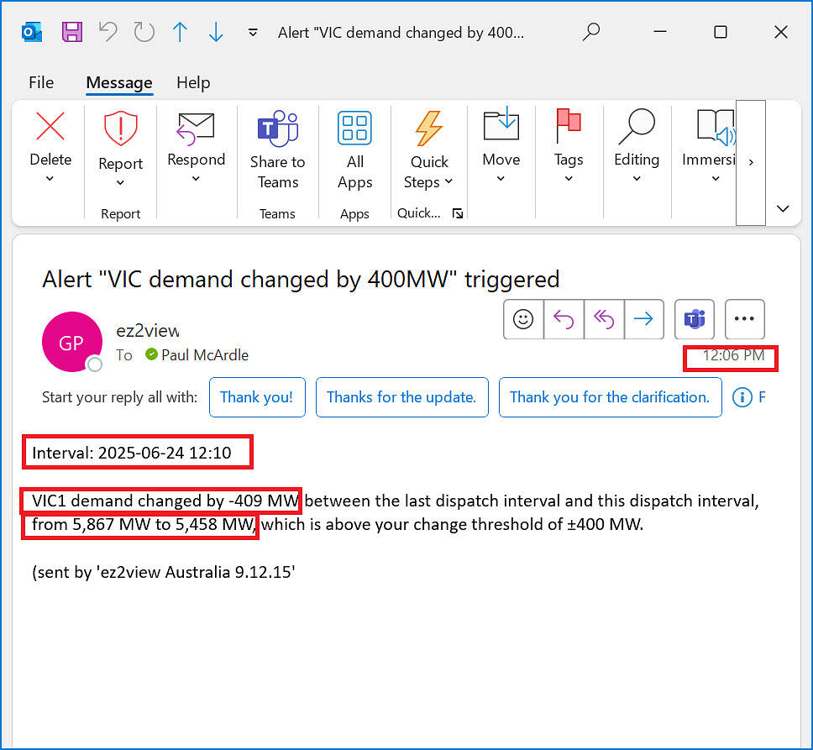Viewport: 813px width, 750px height.
Task: Open Immersive reader ribbon icon
Action: [716, 127]
